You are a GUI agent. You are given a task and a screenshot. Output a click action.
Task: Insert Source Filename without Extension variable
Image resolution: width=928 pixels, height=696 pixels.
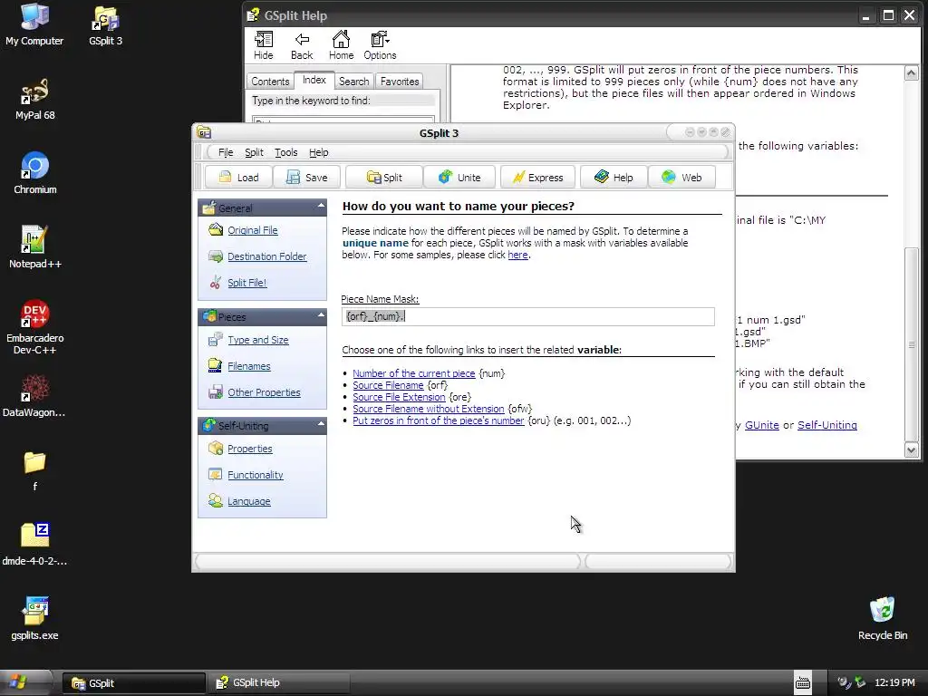coord(429,409)
